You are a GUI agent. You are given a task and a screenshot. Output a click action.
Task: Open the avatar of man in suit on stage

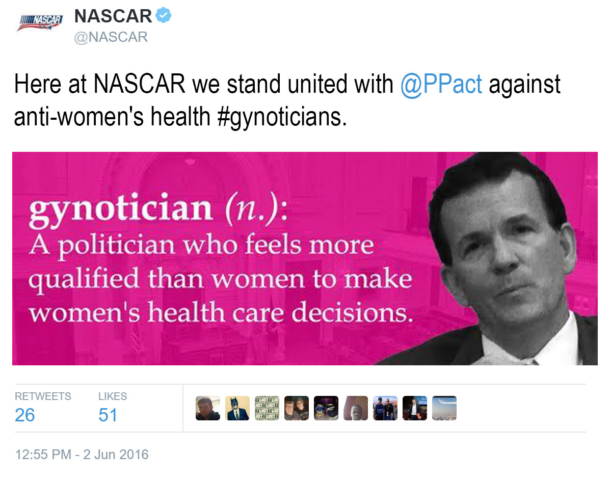click(x=414, y=408)
